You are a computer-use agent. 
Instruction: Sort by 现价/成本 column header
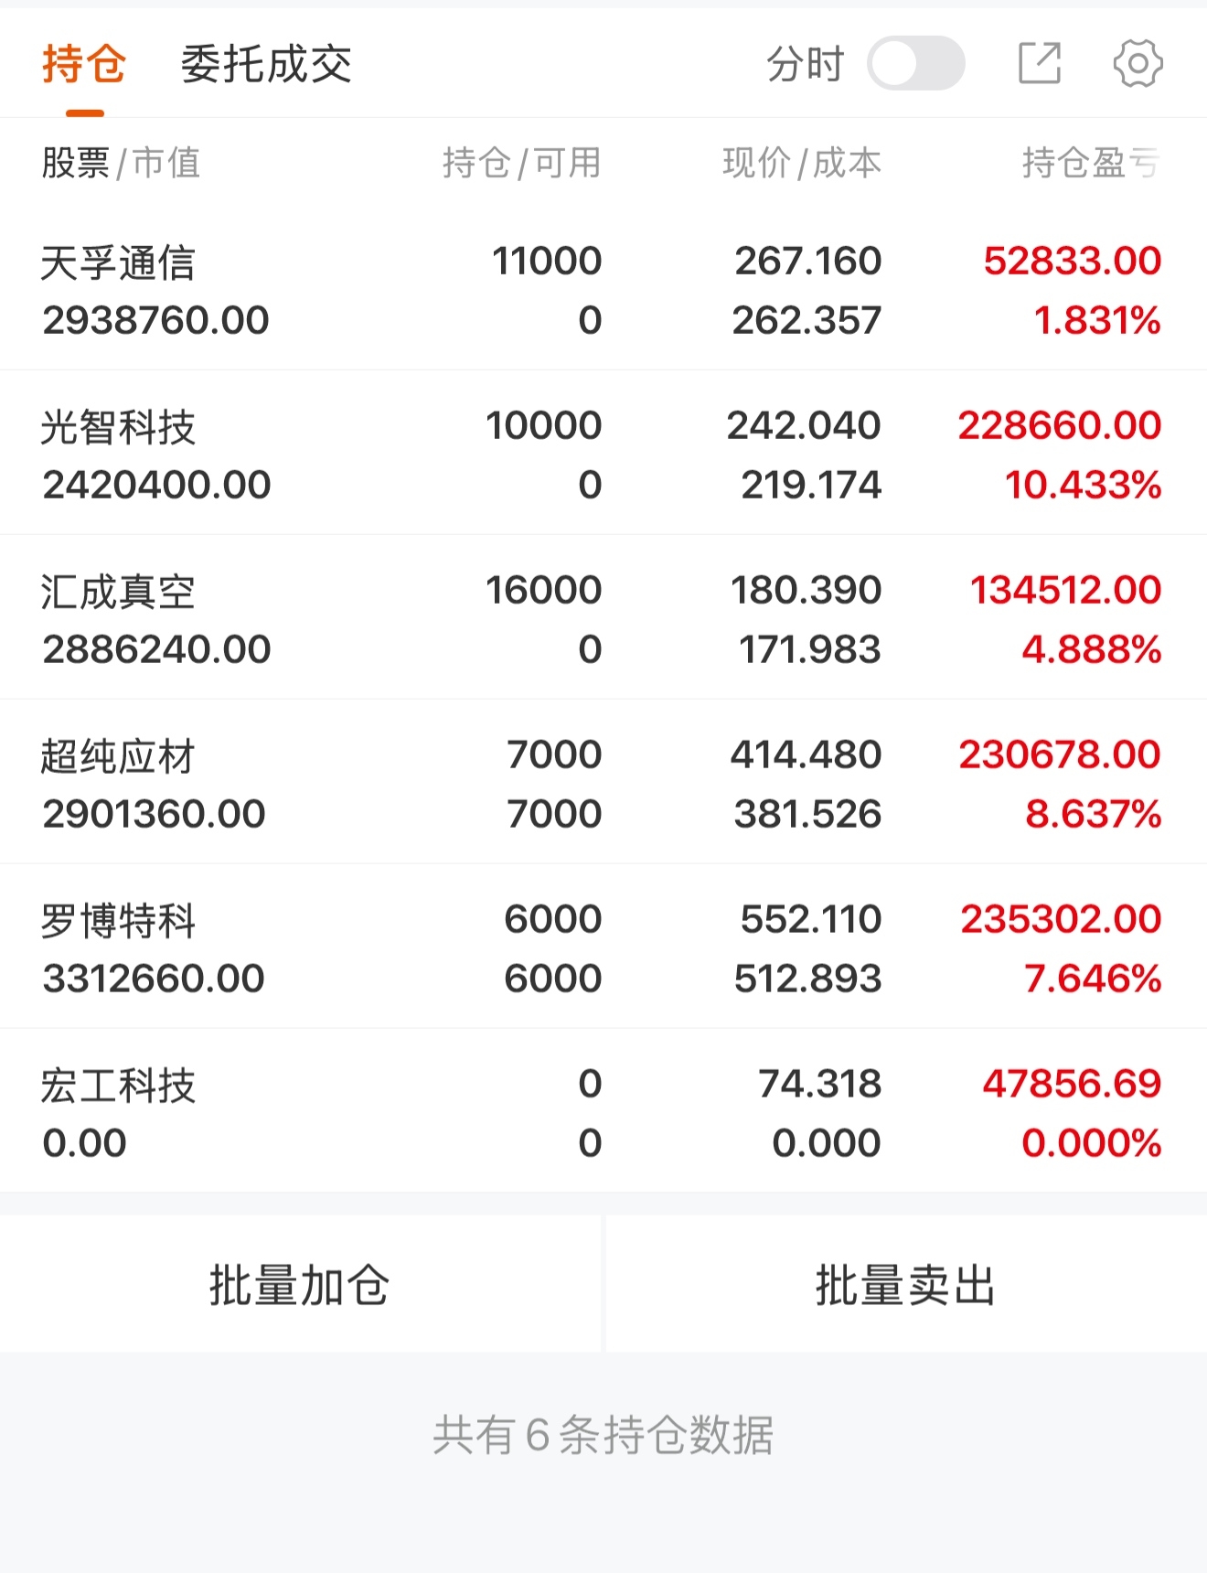(802, 163)
